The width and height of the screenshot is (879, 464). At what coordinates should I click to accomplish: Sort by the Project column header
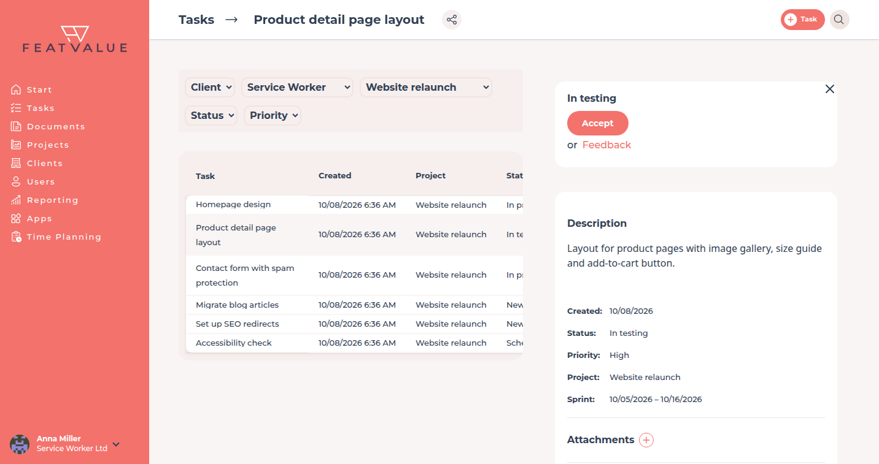click(430, 175)
